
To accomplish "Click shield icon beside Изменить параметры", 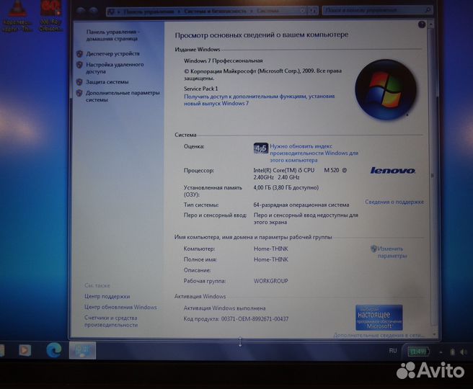I will coord(373,249).
